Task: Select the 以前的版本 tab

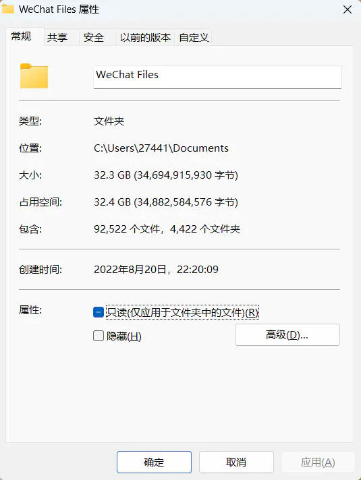Action: 145,37
